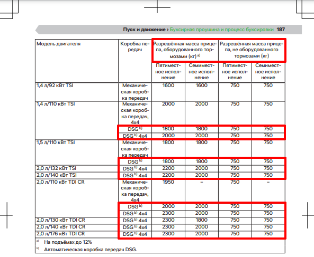Click header 'Разрешённая масса прицепа, не оборудованного тормозами (кг)'
The height and width of the screenshot is (257, 314).
click(252, 50)
